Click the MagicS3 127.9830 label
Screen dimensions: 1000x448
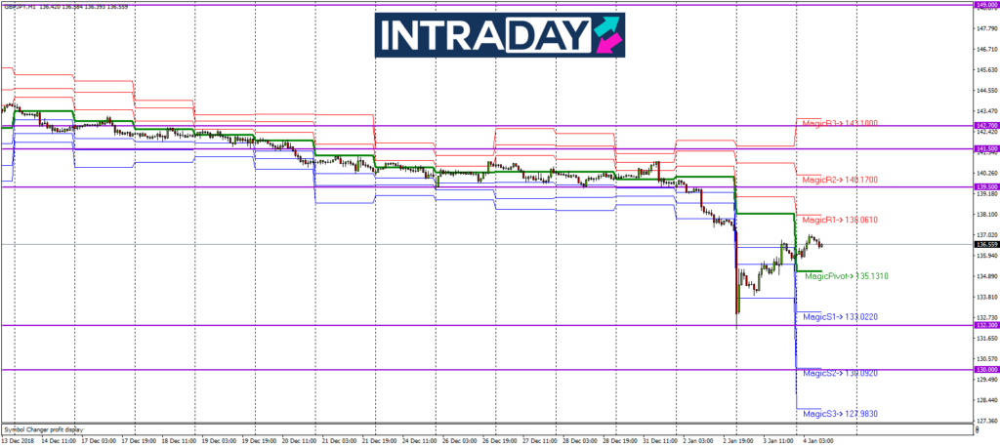pyautogui.click(x=840, y=414)
